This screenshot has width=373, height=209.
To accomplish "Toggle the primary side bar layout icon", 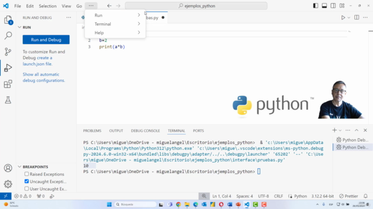I will [x=316, y=6].
